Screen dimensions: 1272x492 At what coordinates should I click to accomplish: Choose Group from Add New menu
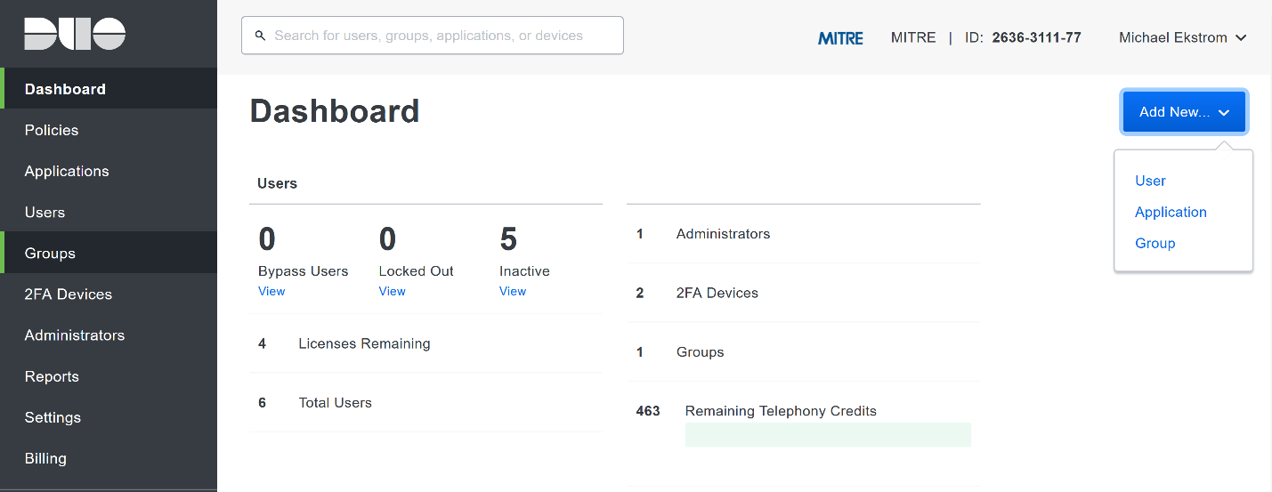click(1155, 243)
